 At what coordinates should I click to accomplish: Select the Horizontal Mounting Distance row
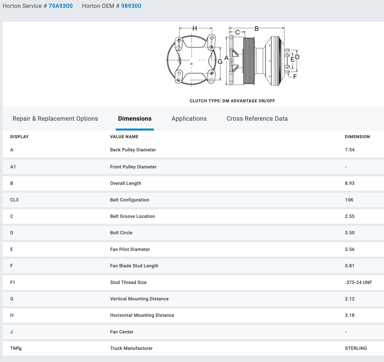coord(142,315)
